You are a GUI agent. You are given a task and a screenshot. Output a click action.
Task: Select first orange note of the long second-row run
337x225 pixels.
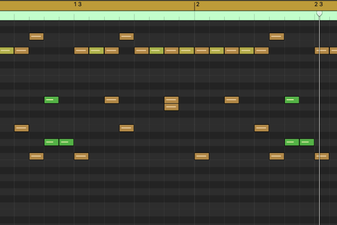pyautogui.click(x=141, y=51)
